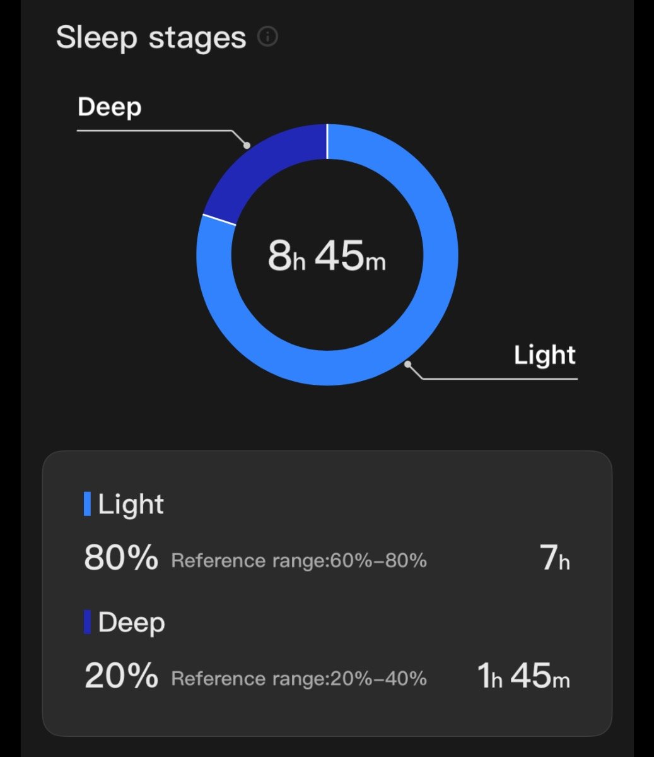Tap the callout dot on the Deep segment

[x=247, y=145]
